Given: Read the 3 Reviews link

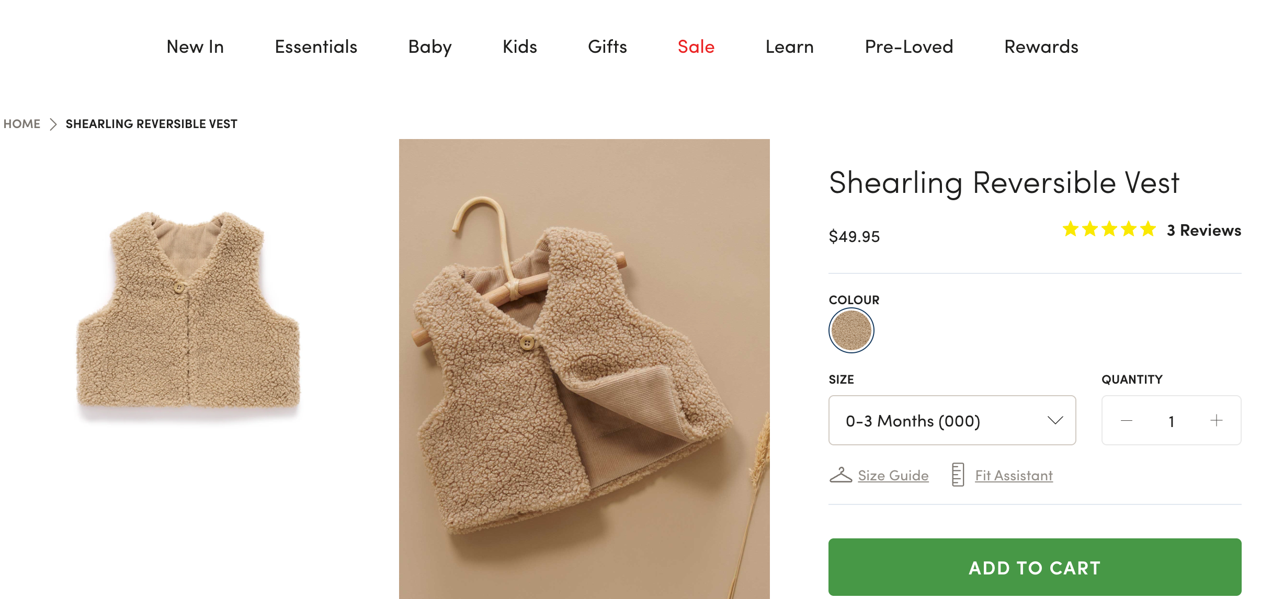Looking at the screenshot, I should pos(1203,231).
